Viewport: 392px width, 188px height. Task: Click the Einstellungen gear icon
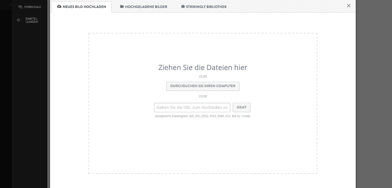(18, 20)
